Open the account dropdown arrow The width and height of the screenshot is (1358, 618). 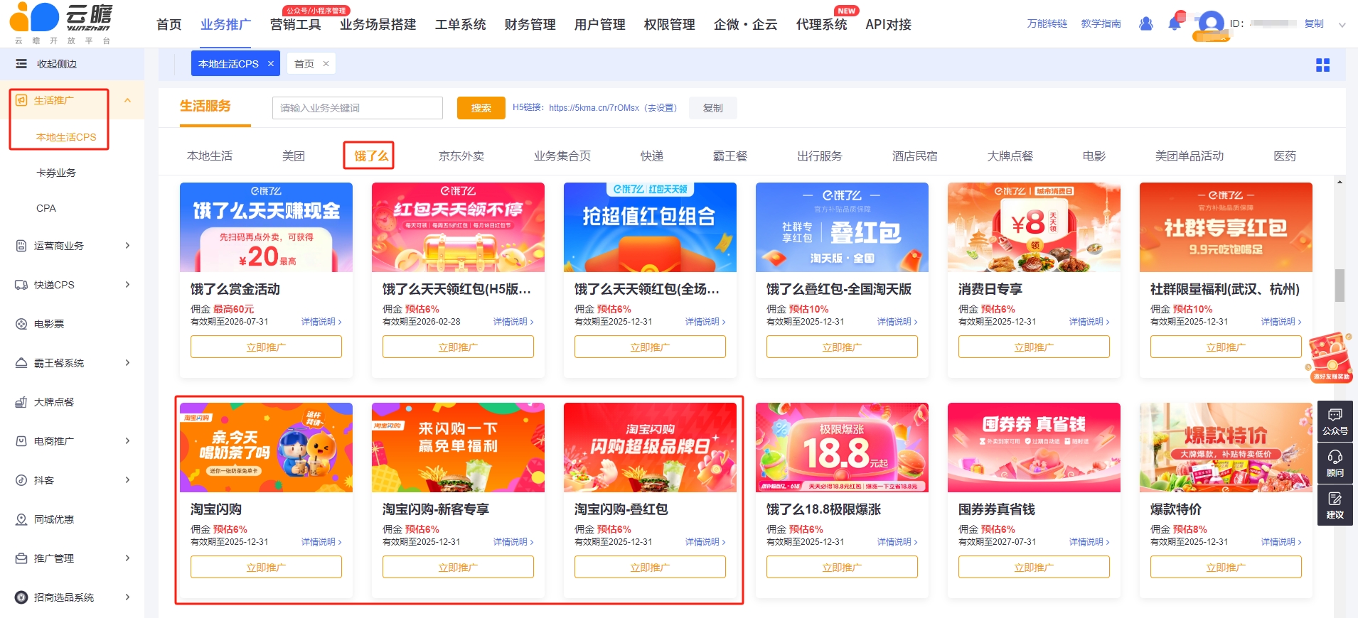pyautogui.click(x=1342, y=25)
